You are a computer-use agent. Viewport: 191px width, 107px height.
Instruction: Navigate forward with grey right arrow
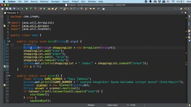(x=98, y=9)
